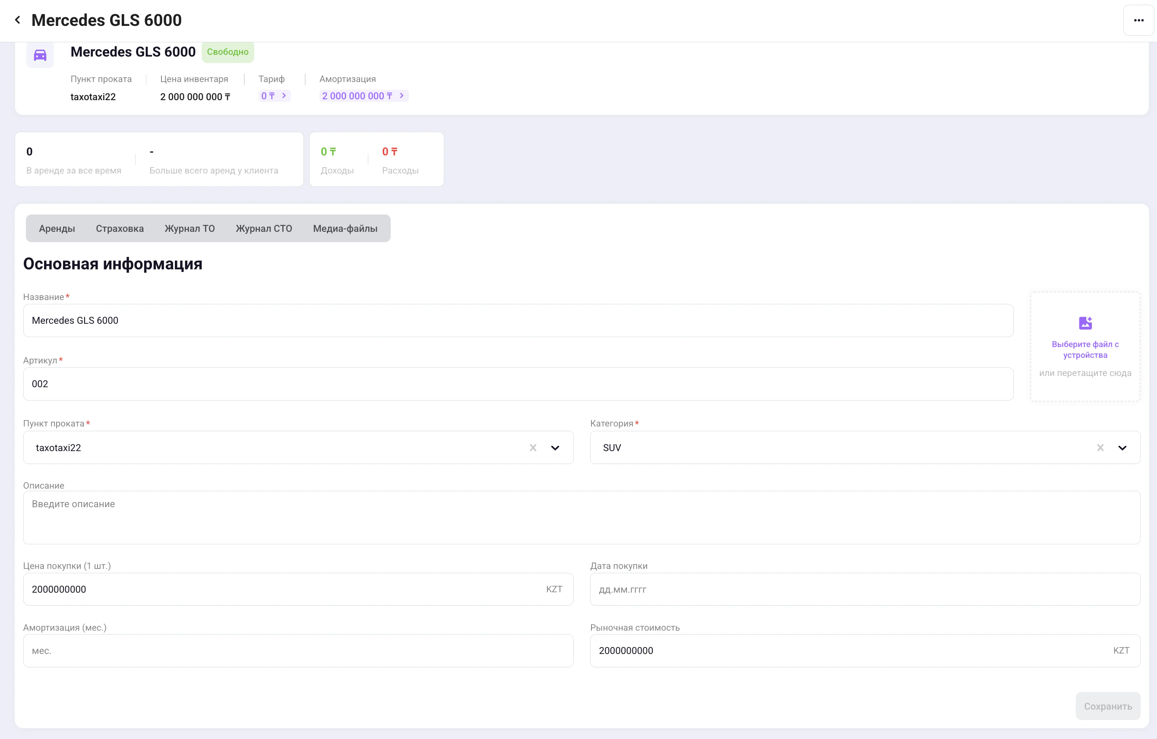Open the Аренды tab
Image resolution: width=1157 pixels, height=739 pixels.
57,228
